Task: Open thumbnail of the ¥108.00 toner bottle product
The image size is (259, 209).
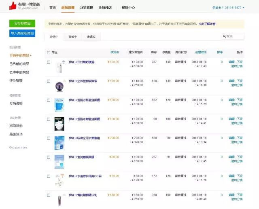Action: tap(59, 67)
